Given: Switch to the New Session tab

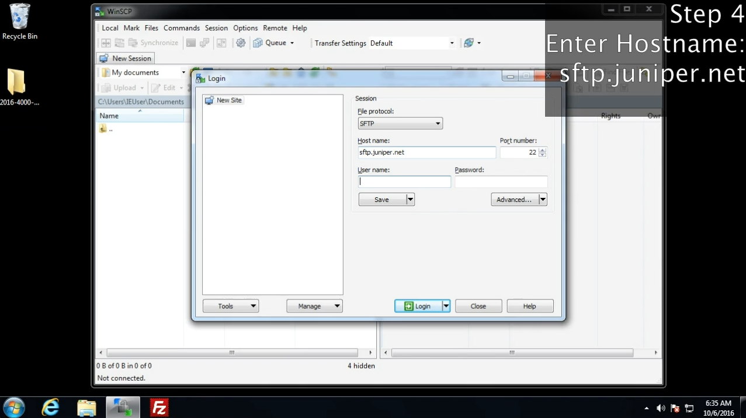Looking at the screenshot, I should pyautogui.click(x=125, y=58).
